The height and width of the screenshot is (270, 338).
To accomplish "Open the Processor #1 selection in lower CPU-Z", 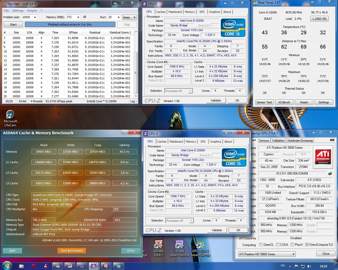I will [x=180, y=221].
